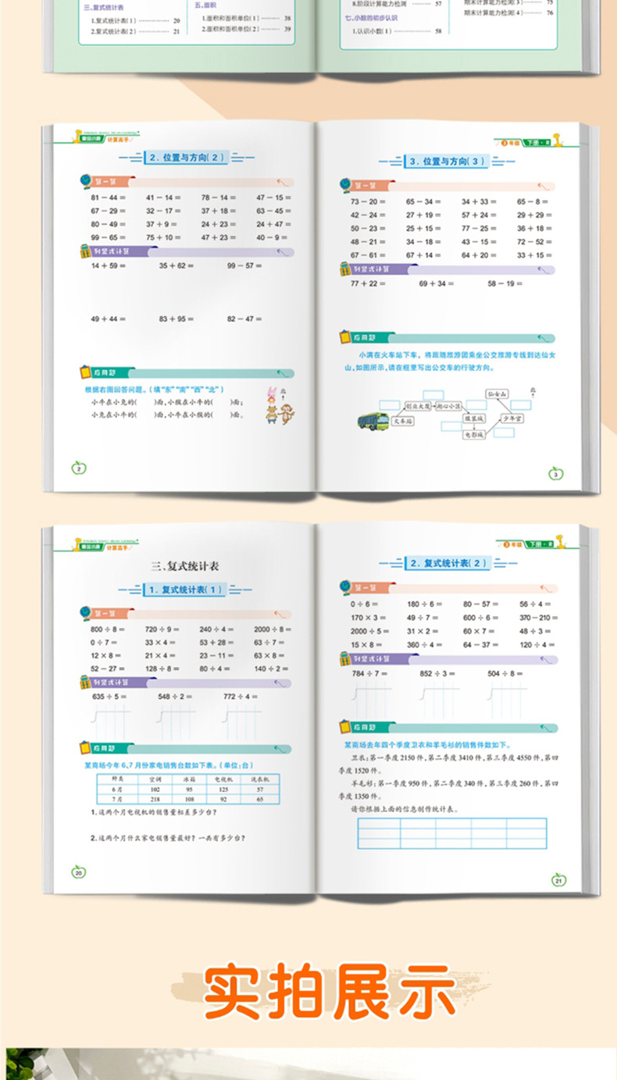617x1080 pixels.
Task: Click the 火车站 box on the route map
Action: (x=403, y=421)
